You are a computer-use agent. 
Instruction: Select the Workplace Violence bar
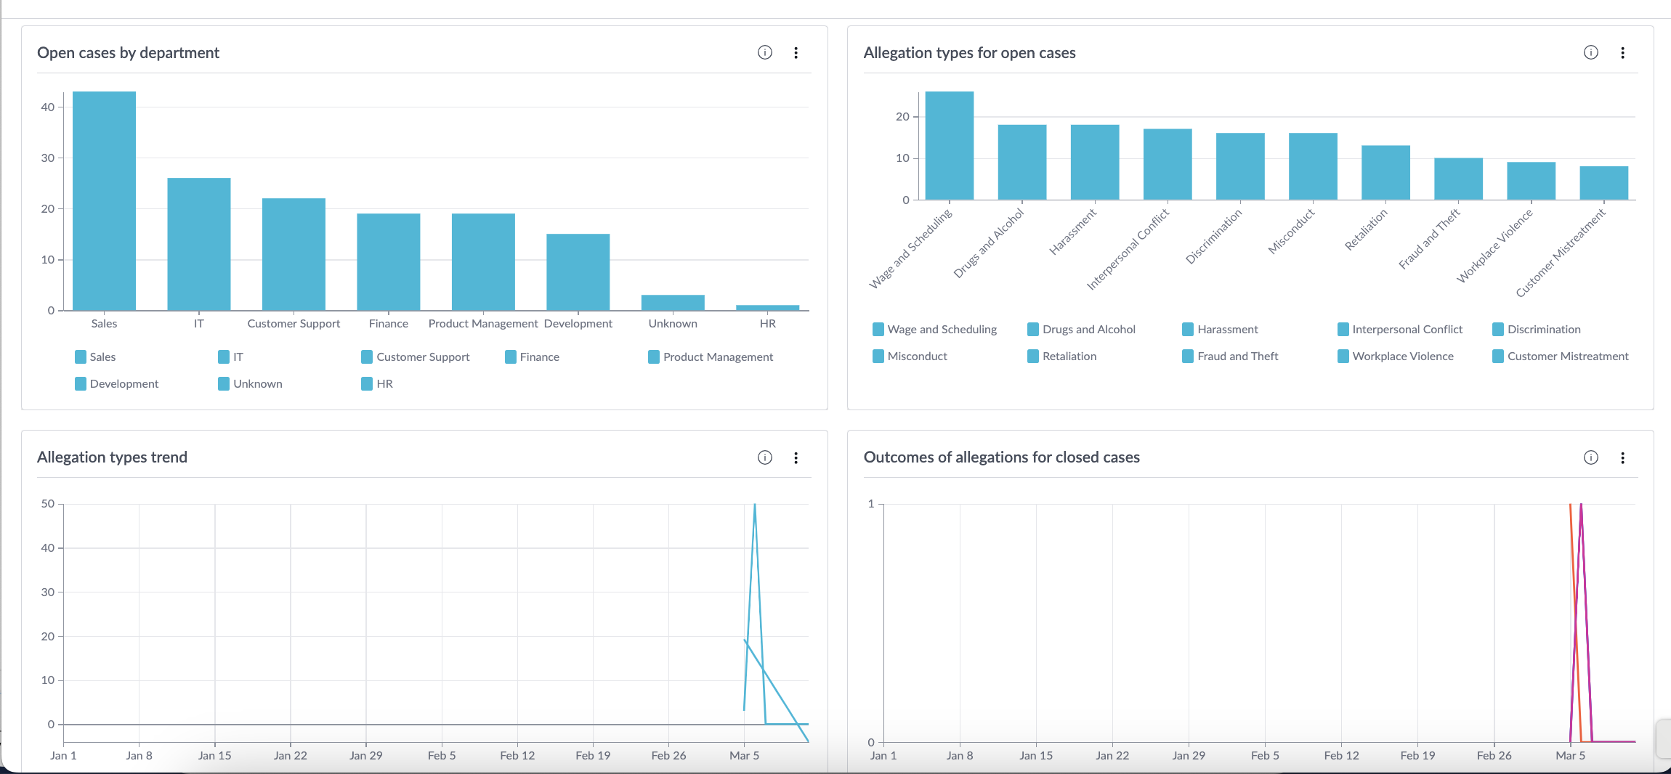pos(1532,181)
